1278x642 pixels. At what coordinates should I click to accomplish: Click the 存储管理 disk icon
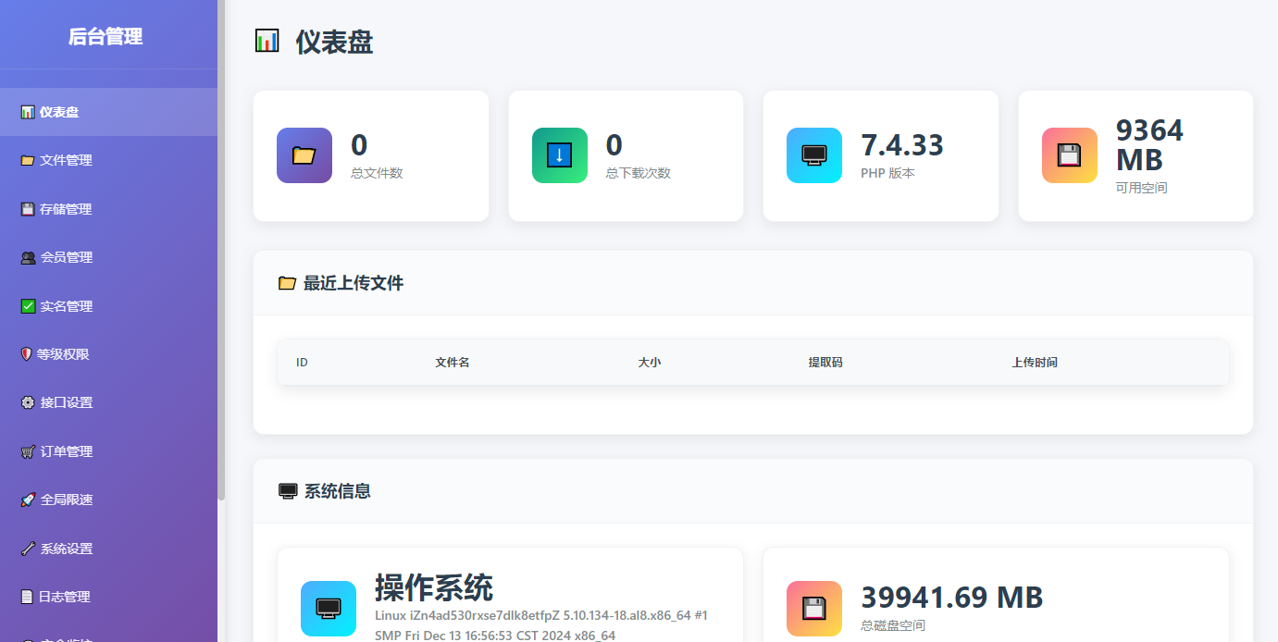click(x=28, y=208)
